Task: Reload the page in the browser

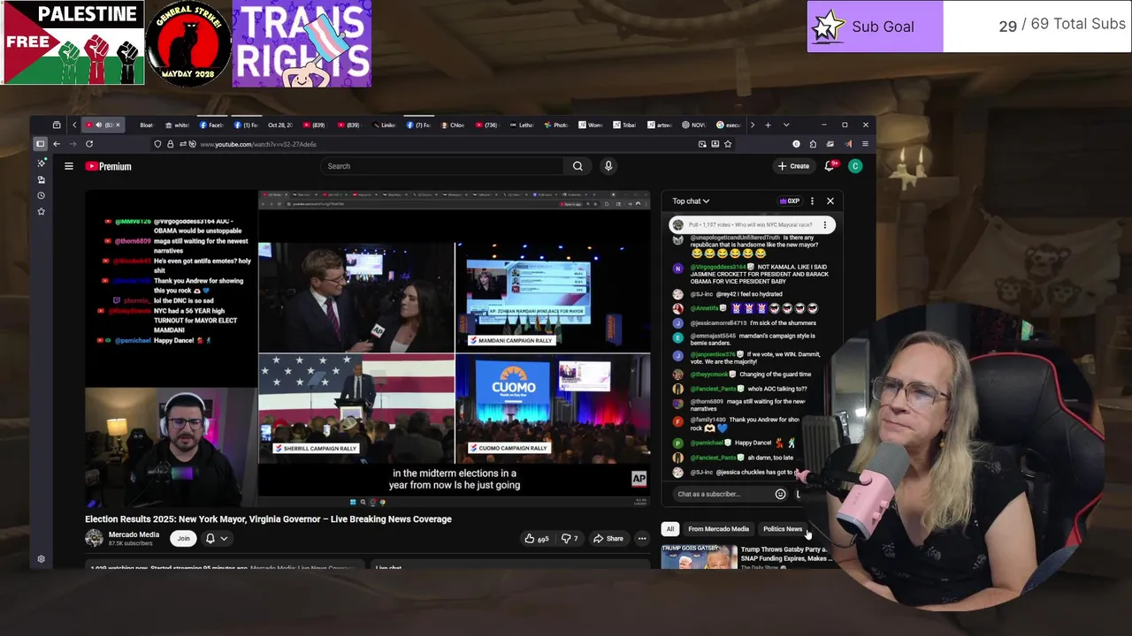Action: pyautogui.click(x=89, y=144)
